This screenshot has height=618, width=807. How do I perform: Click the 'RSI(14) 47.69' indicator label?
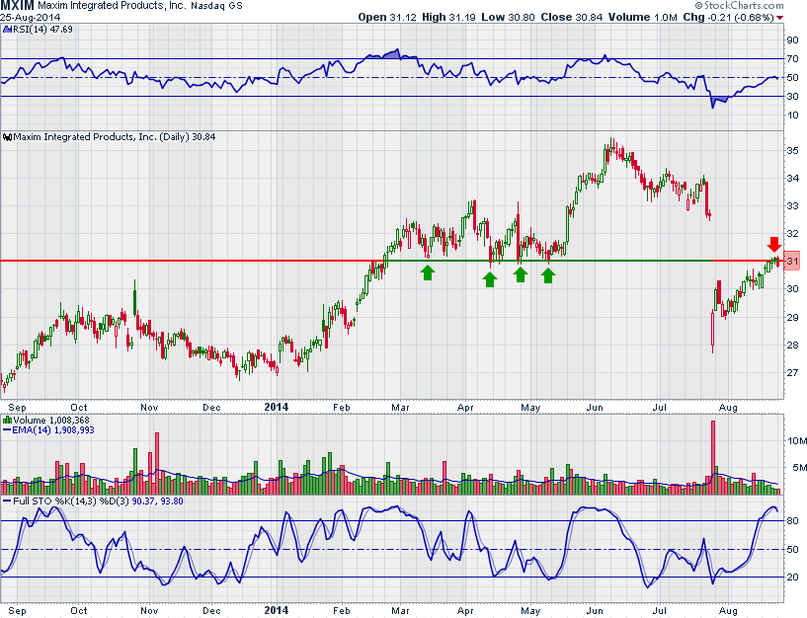[42, 30]
